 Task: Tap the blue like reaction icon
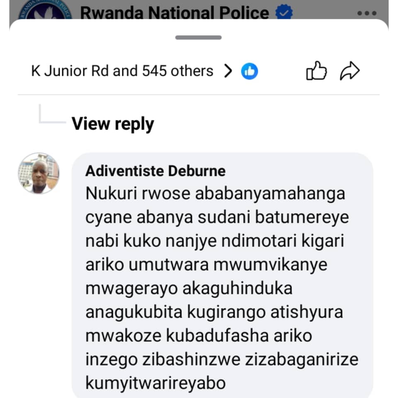(250, 71)
